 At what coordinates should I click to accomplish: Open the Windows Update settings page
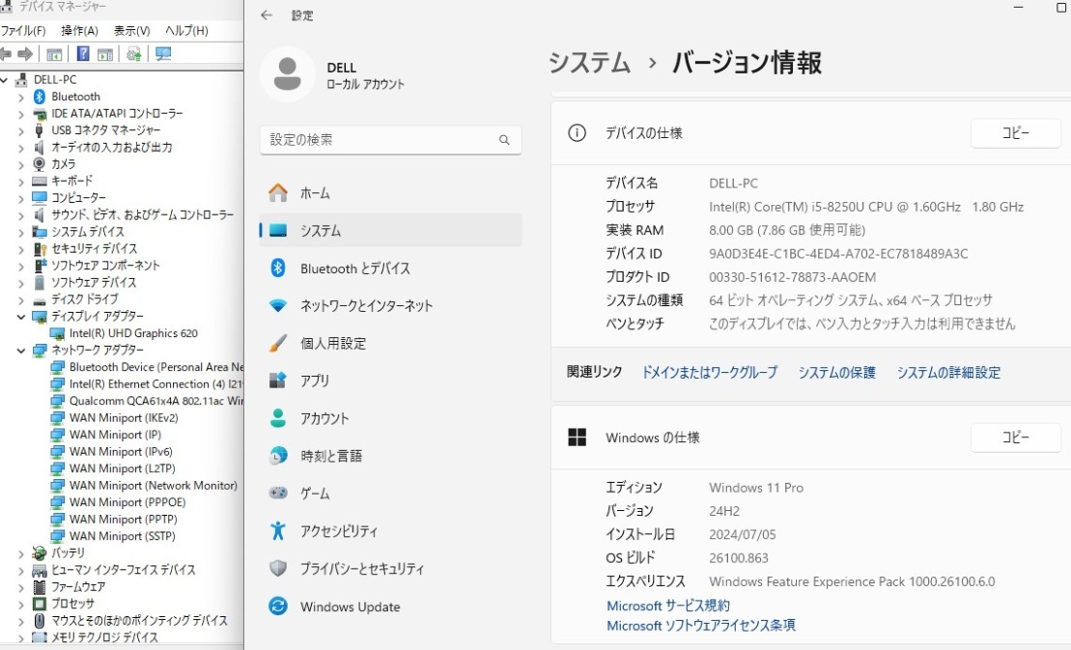tap(350, 607)
